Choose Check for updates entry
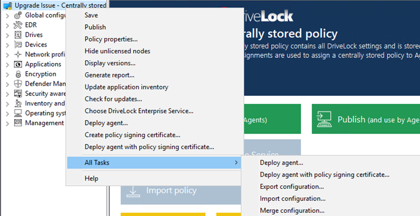 coord(155,99)
